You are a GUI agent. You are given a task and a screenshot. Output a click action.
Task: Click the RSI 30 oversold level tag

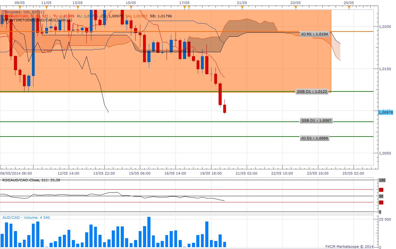[381, 202]
